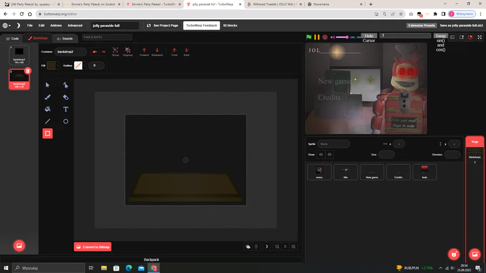Click Extension Presets button
Viewport: 486px width, 273px height.
(x=422, y=25)
